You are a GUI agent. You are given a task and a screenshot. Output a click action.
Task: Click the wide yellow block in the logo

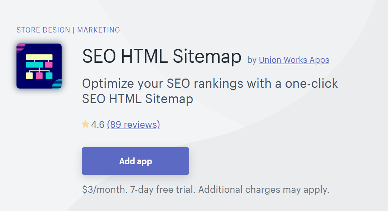[39, 57]
